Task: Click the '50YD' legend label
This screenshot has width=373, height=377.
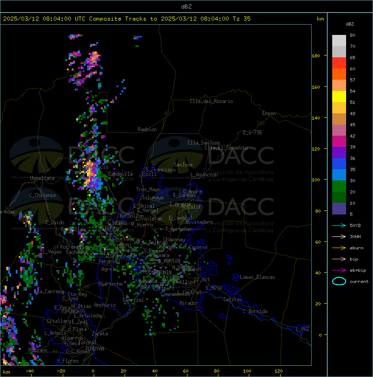Action: (355, 226)
